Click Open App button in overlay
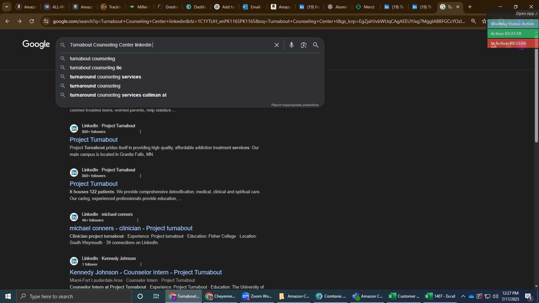 [527, 13]
